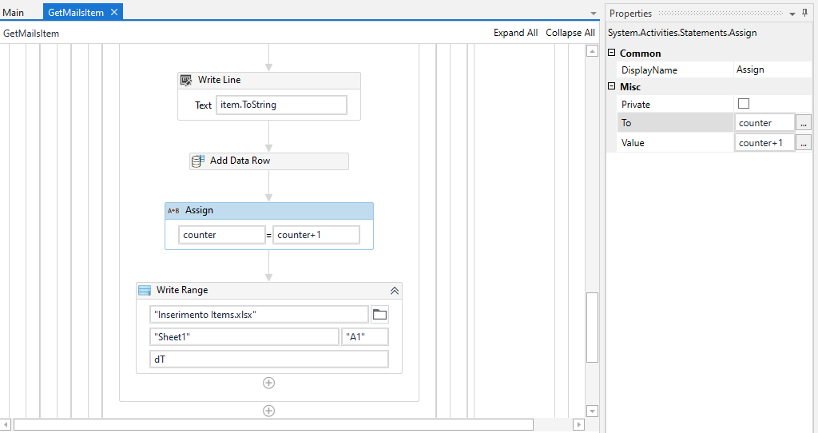Click the Write Range spreadsheet icon
Image resolution: width=818 pixels, height=433 pixels.
pos(145,291)
